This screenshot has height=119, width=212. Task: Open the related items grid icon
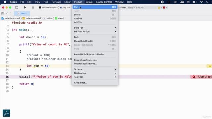tap(2, 13)
